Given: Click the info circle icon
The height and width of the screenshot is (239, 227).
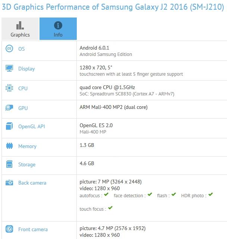Looking at the screenshot, I should pos(58,25).
